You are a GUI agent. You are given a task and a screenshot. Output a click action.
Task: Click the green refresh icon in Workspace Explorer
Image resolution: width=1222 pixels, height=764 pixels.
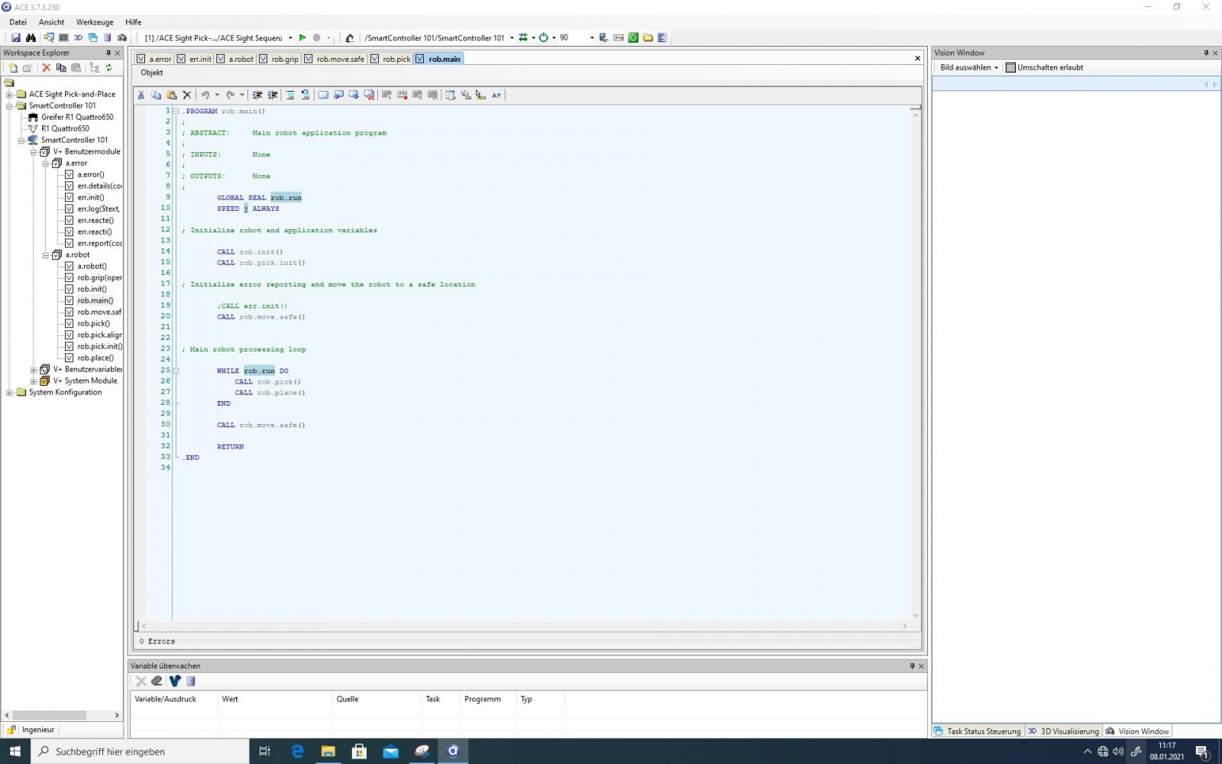coord(109,68)
